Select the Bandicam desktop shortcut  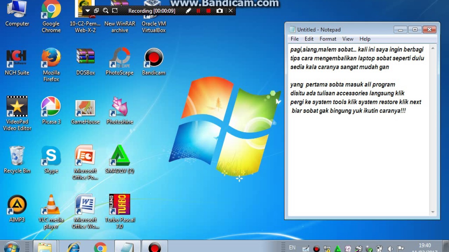click(154, 62)
